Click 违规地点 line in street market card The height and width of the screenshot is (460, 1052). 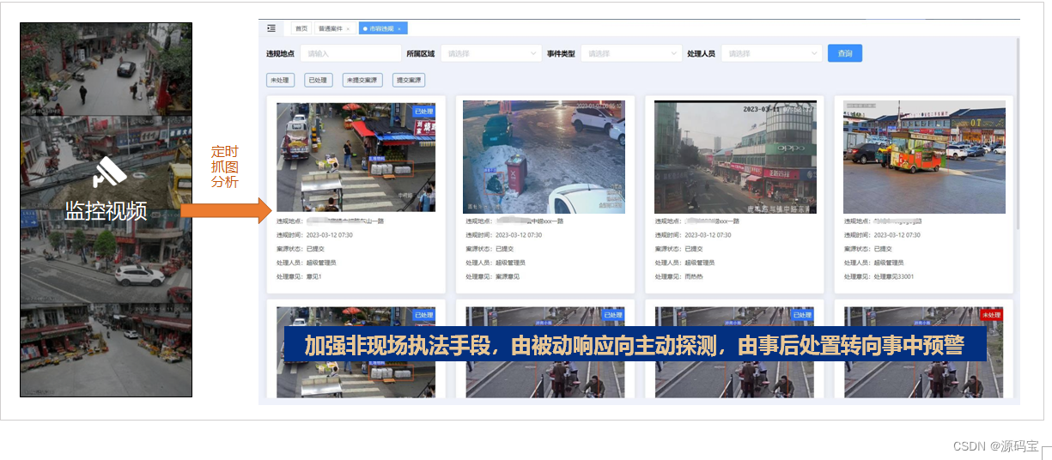[330, 221]
